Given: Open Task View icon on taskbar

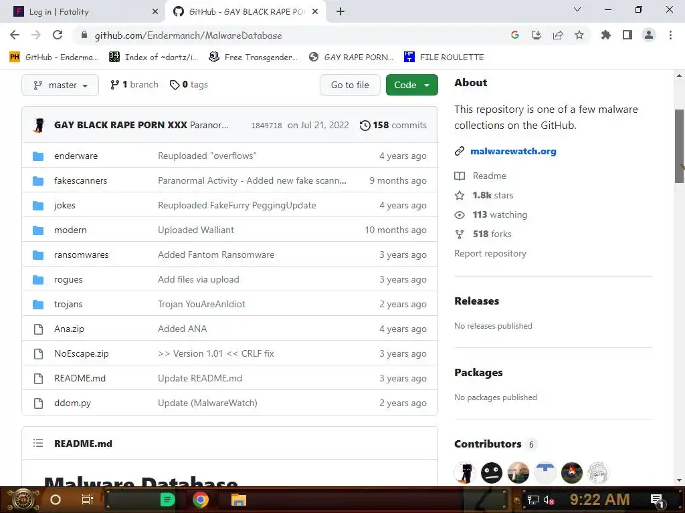Looking at the screenshot, I should [88, 500].
